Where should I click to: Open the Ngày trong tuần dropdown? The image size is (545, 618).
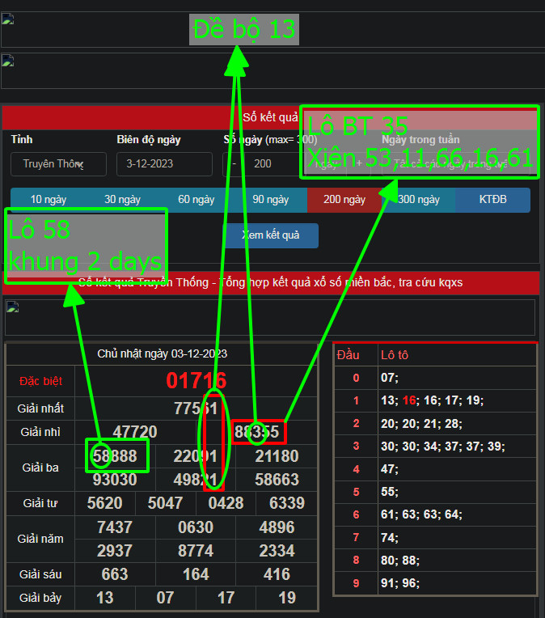453,163
